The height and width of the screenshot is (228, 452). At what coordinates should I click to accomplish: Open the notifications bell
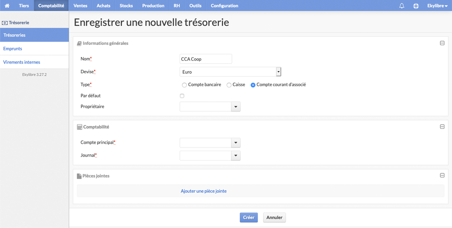click(402, 5)
